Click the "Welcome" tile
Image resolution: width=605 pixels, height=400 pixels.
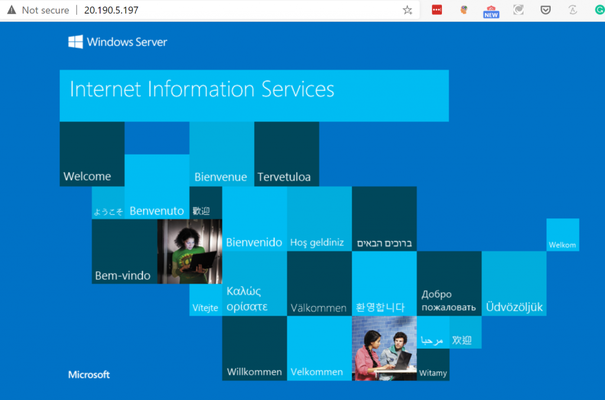coord(92,154)
